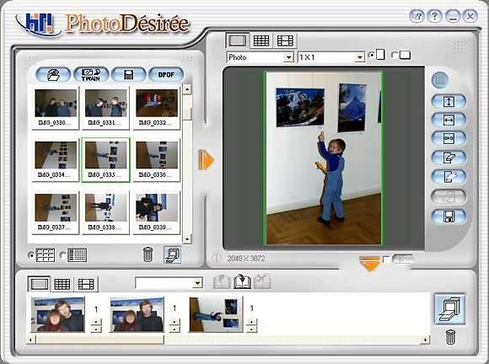Click the thumbnail list scroll down arrow
Screen dimensions: 489x364
[187, 239]
